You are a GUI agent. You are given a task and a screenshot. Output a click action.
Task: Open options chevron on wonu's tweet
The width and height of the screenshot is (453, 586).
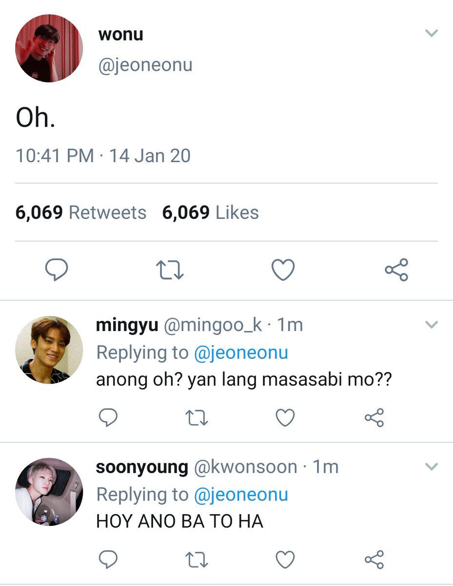tap(432, 33)
